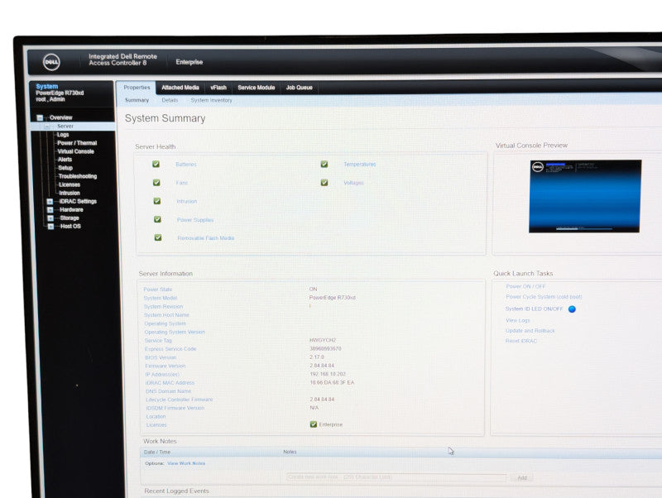Click the Batteries green health check icon
This screenshot has width=662, height=498.
click(x=156, y=164)
